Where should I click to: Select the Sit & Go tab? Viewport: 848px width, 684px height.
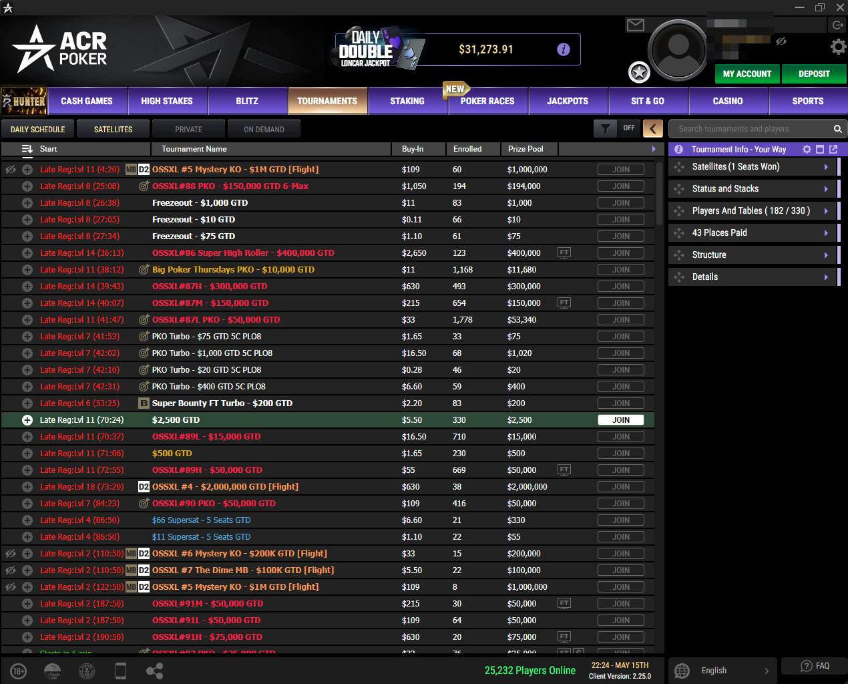tap(648, 101)
